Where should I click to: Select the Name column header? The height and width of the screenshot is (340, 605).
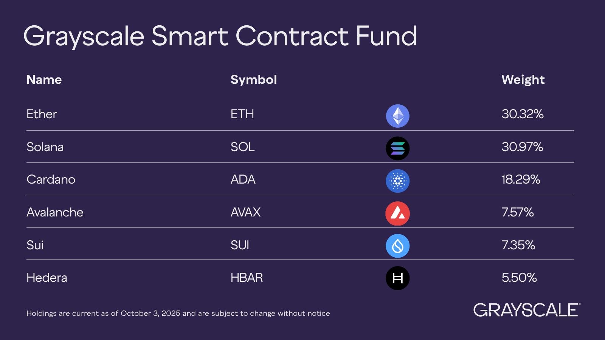tap(44, 80)
